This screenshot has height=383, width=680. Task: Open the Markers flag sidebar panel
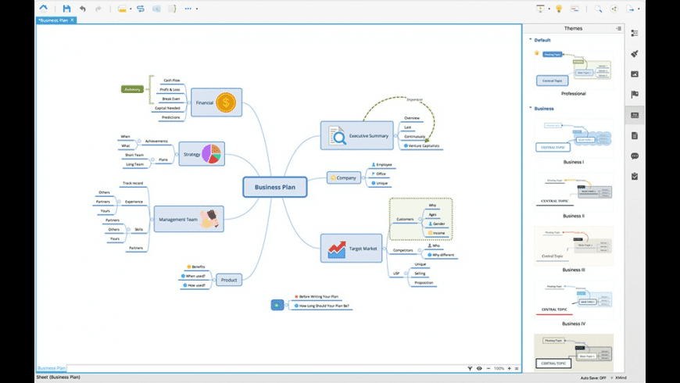pos(635,95)
